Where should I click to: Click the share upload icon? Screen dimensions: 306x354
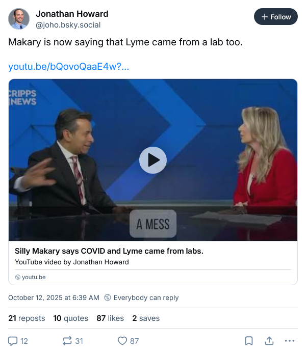[x=269, y=341]
